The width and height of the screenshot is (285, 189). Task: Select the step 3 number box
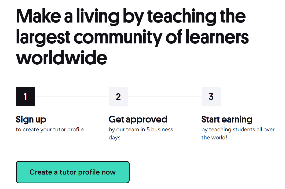211,97
